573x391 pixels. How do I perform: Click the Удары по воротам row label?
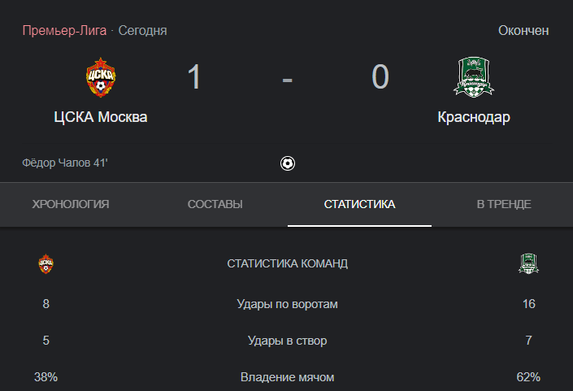coord(287,304)
